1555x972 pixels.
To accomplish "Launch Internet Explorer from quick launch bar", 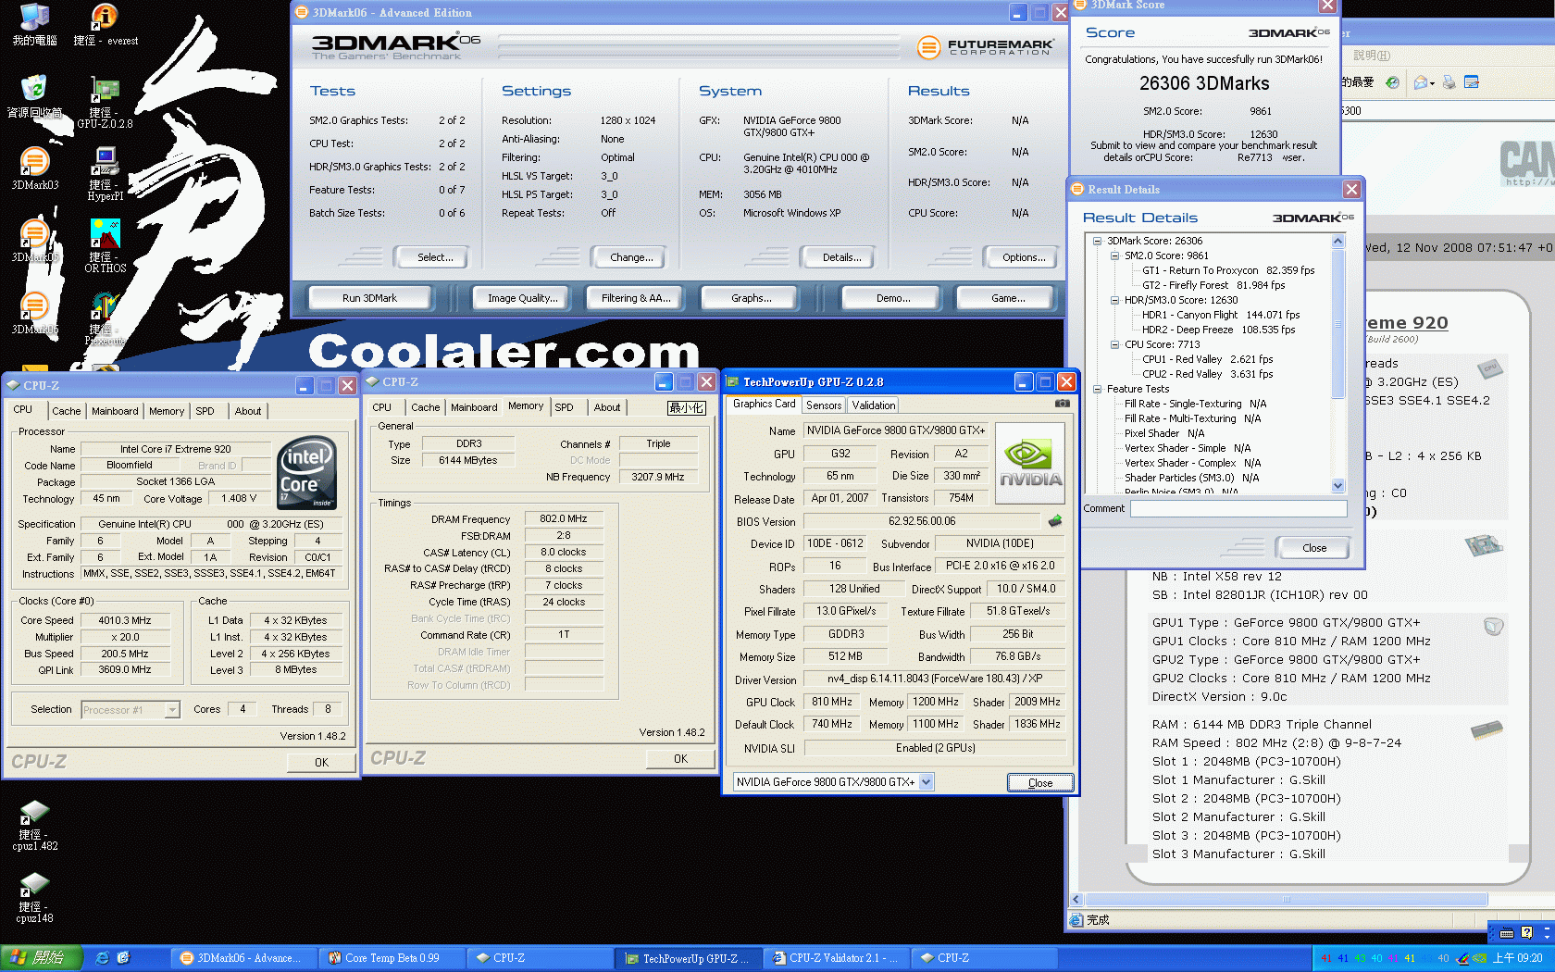I will pos(102,958).
